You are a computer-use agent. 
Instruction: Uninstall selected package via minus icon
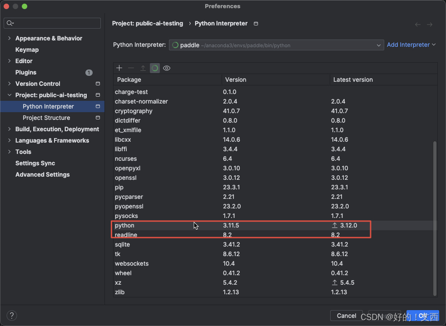pyautogui.click(x=131, y=68)
